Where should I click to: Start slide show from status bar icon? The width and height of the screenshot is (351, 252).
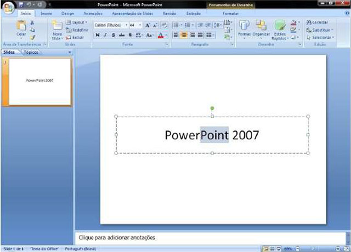(278, 249)
